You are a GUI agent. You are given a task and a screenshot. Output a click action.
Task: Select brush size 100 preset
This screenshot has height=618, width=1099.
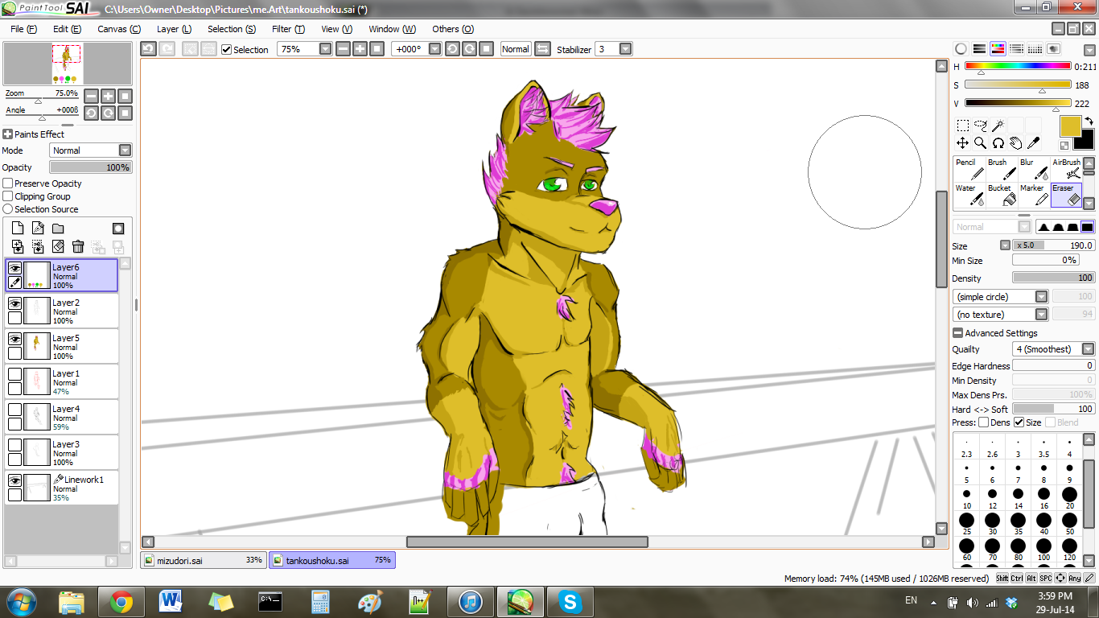tap(1043, 550)
